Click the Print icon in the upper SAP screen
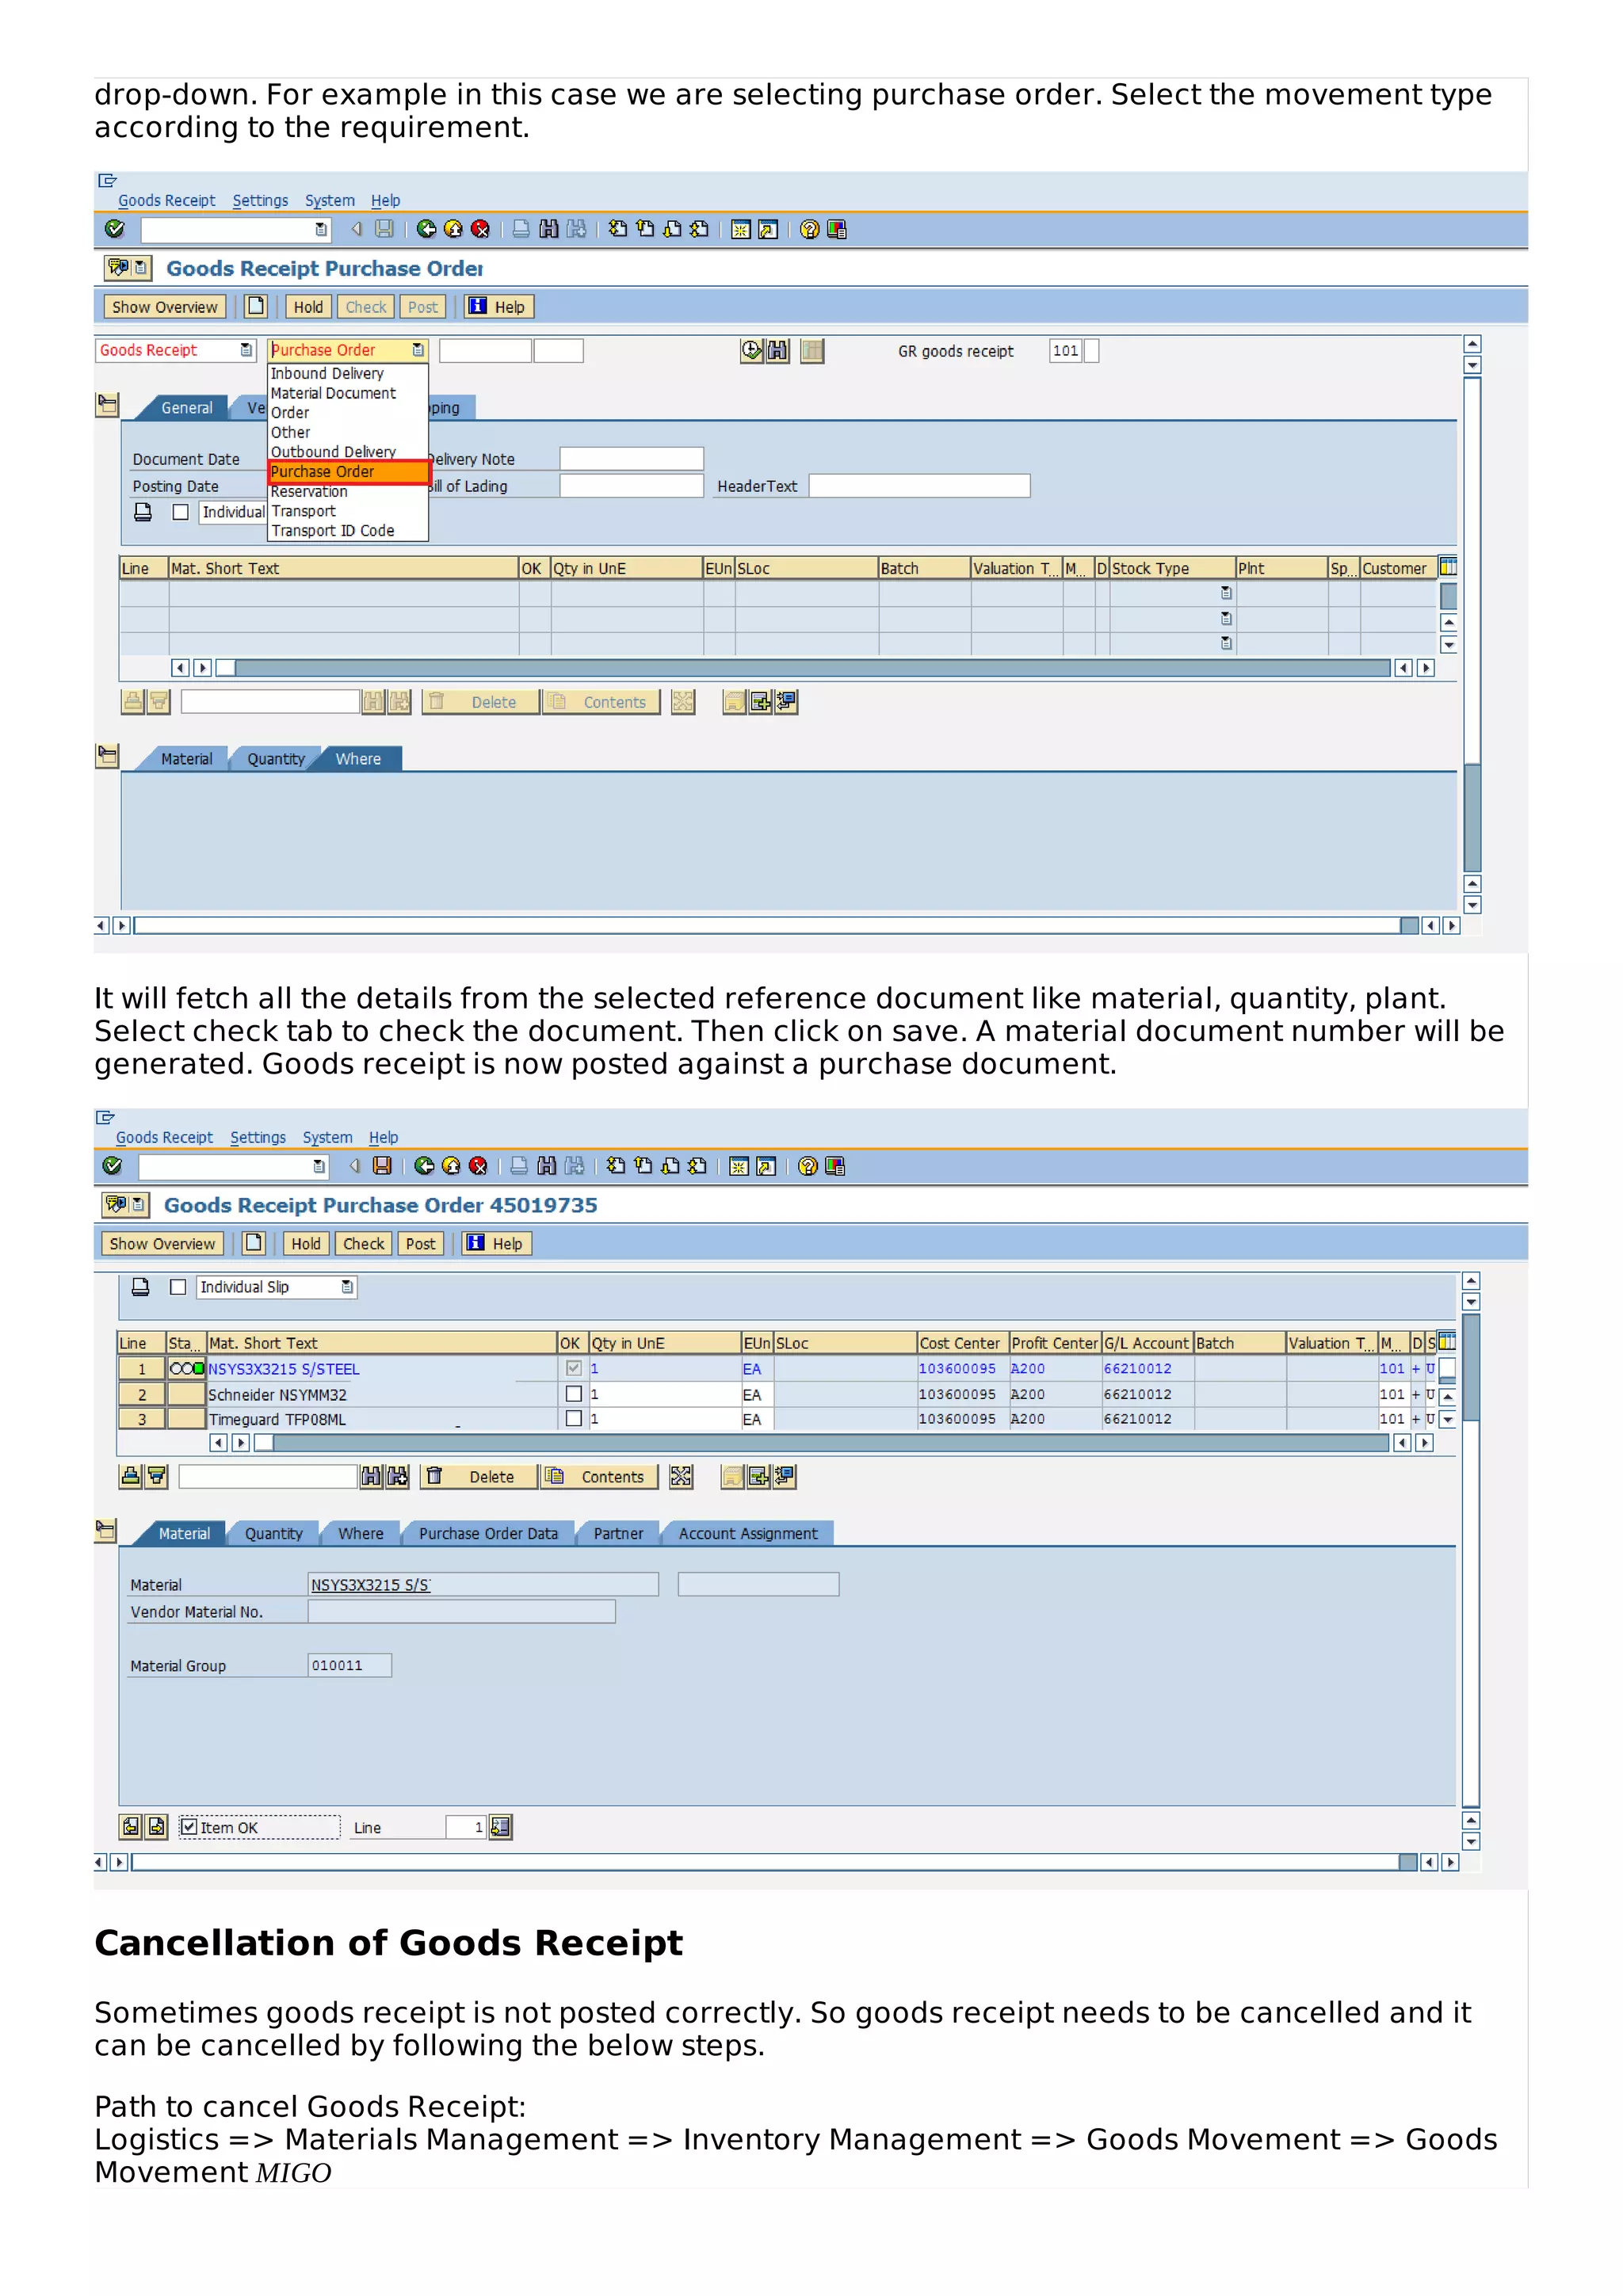 click(x=521, y=229)
